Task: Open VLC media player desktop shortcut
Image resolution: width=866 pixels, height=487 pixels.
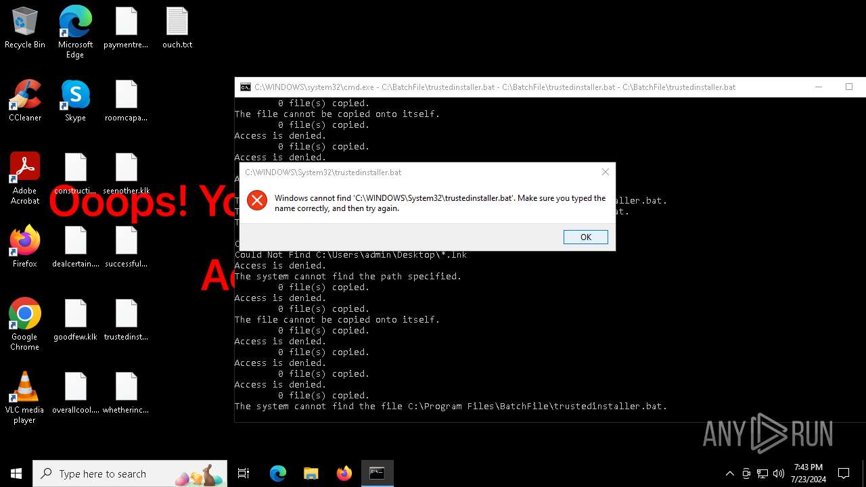Action: click(25, 398)
